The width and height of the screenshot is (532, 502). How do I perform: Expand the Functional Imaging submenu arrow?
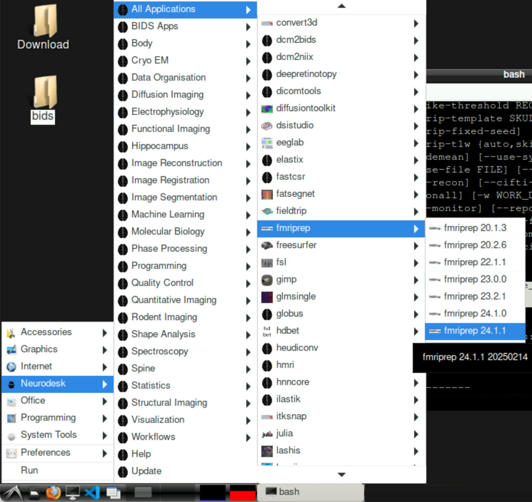click(x=248, y=130)
